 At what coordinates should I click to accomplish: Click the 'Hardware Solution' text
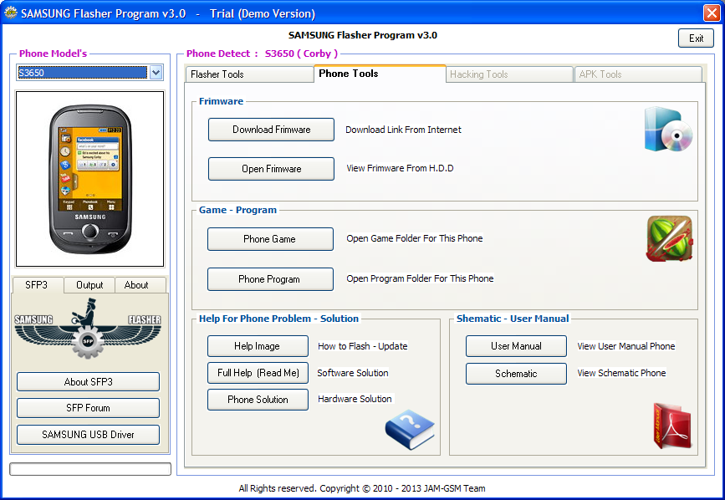pos(355,399)
